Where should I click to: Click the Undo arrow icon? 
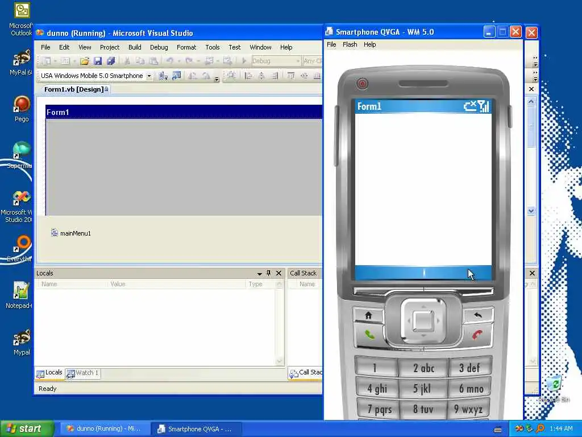pyautogui.click(x=169, y=61)
